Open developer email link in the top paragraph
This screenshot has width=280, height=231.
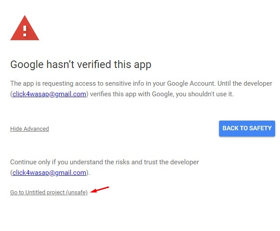pos(49,94)
